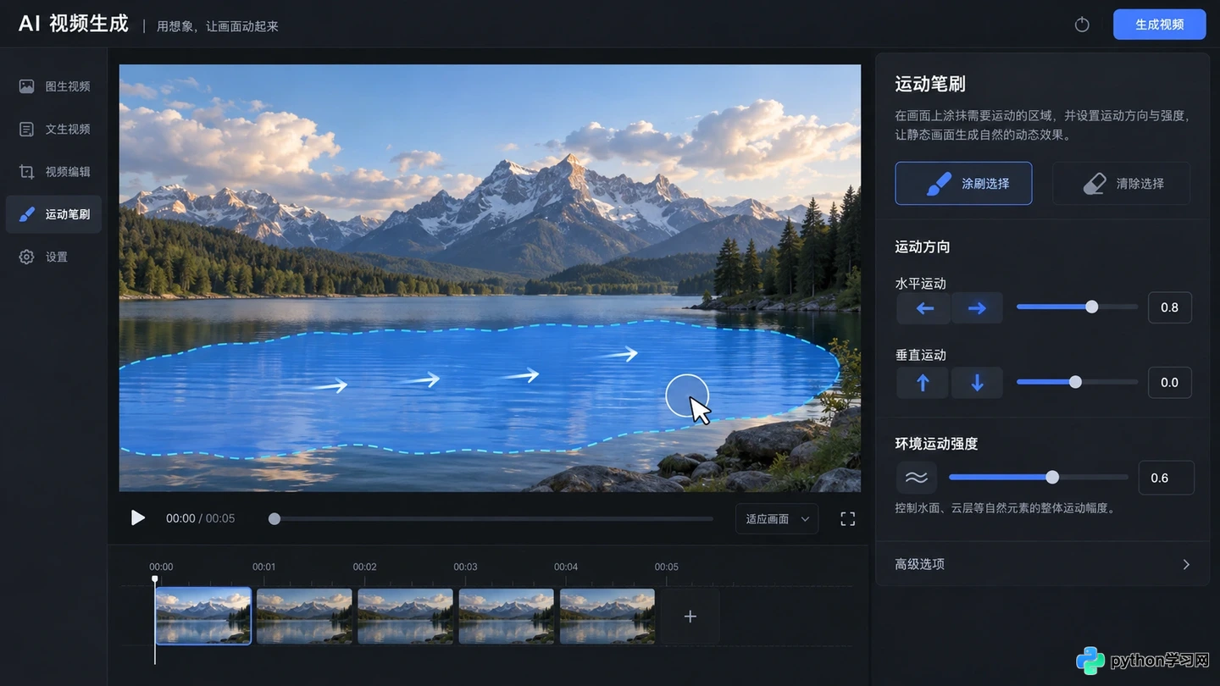Switch to 视频编辑 in the sidebar

coord(54,172)
